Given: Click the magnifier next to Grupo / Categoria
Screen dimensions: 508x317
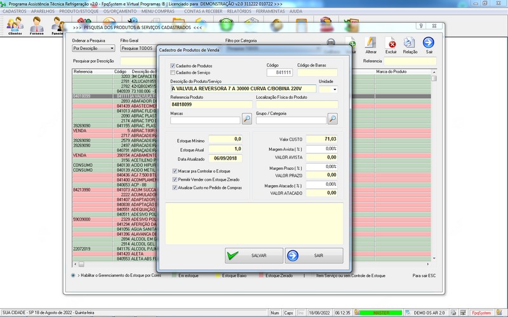Looking at the screenshot, I should 332,119.
